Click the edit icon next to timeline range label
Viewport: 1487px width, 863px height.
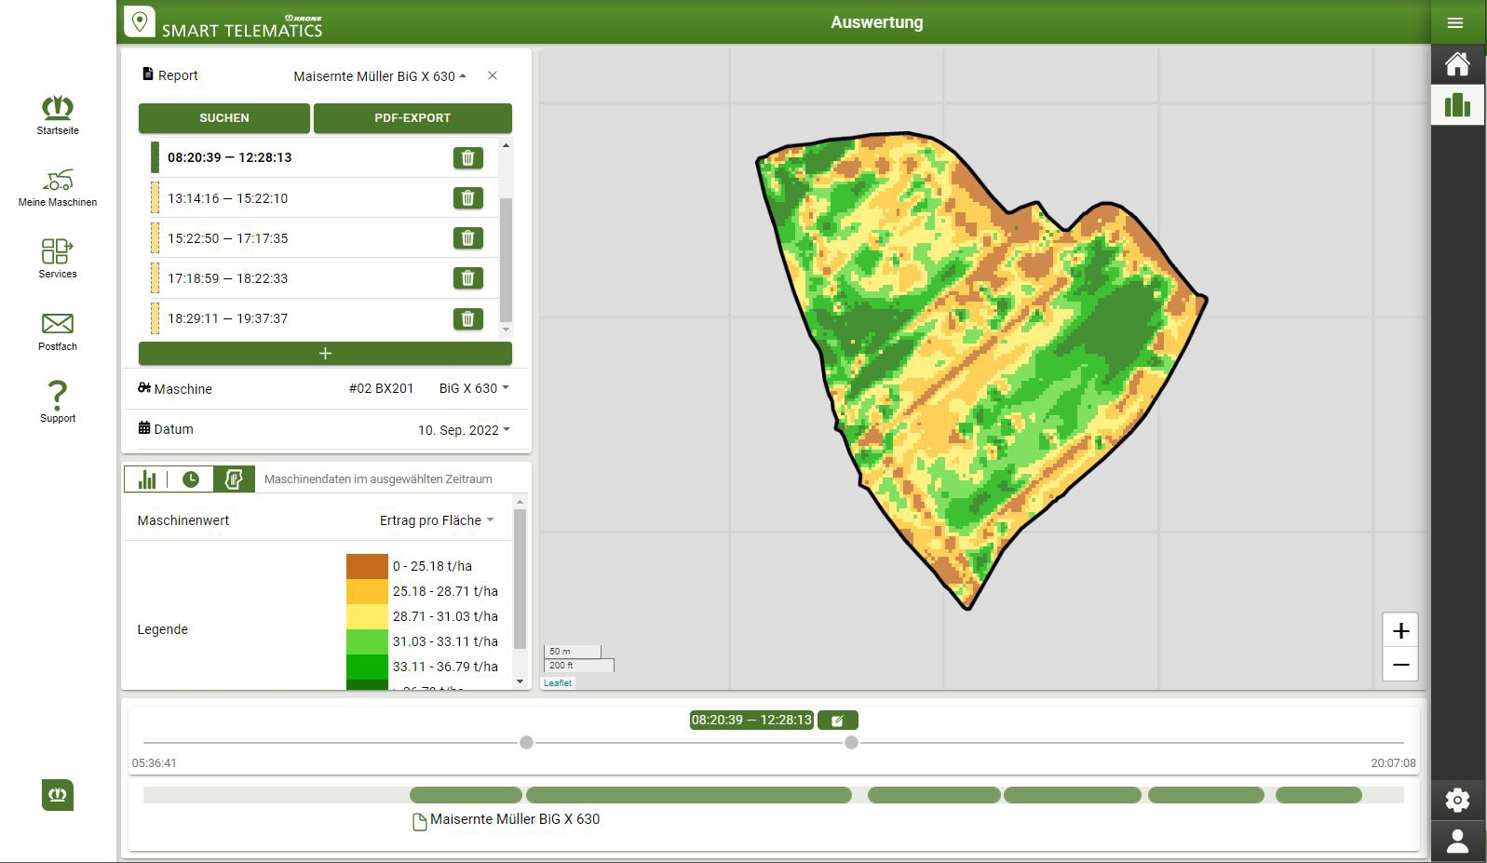coord(838,721)
